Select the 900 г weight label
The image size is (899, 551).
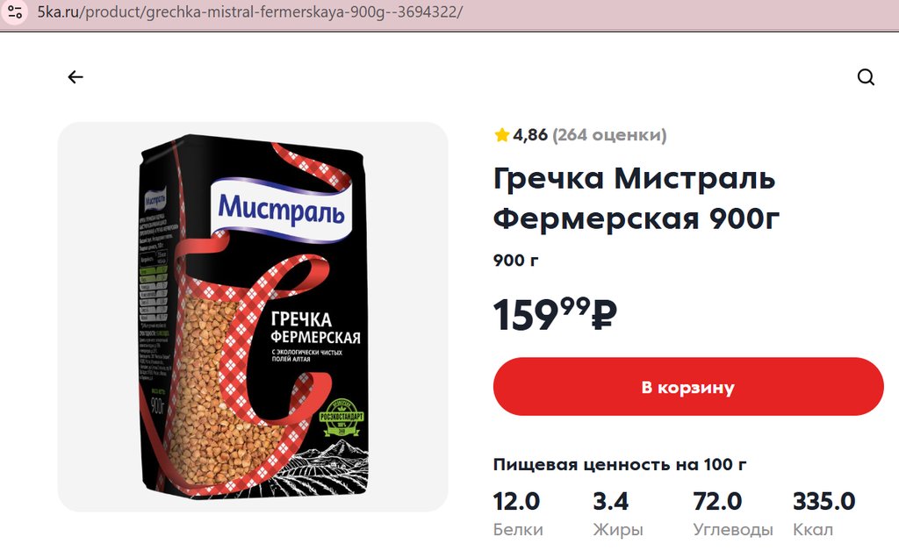click(x=516, y=260)
